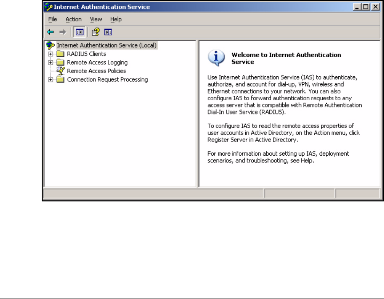Select the RADIUS Clients tree item
Image resolution: width=384 pixels, height=299 pixels.
87,54
